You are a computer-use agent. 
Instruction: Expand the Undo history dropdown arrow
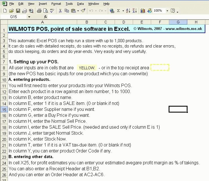pos(96,11)
